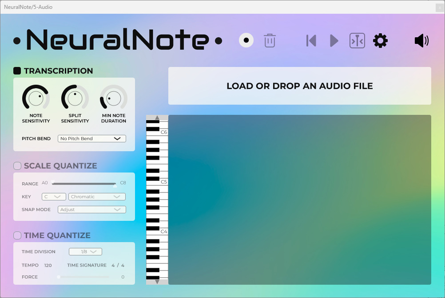Open the Time Division 1/8 dropdown
The image size is (445, 298).
tap(85, 252)
